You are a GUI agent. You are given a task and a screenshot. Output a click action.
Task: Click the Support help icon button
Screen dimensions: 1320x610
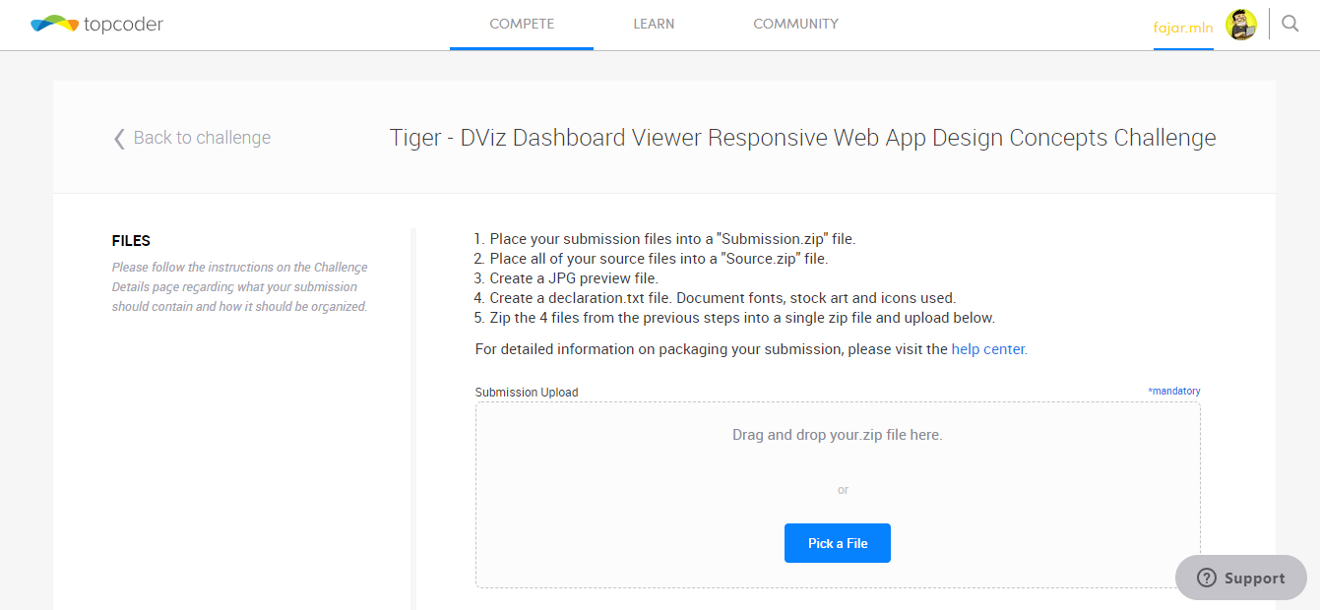click(1241, 578)
